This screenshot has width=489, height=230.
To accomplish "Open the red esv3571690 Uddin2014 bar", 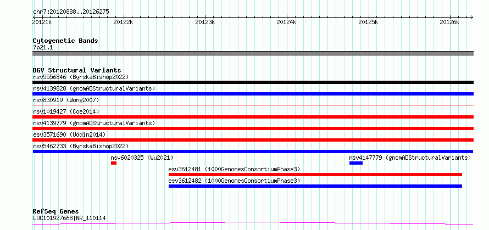I will [253, 140].
